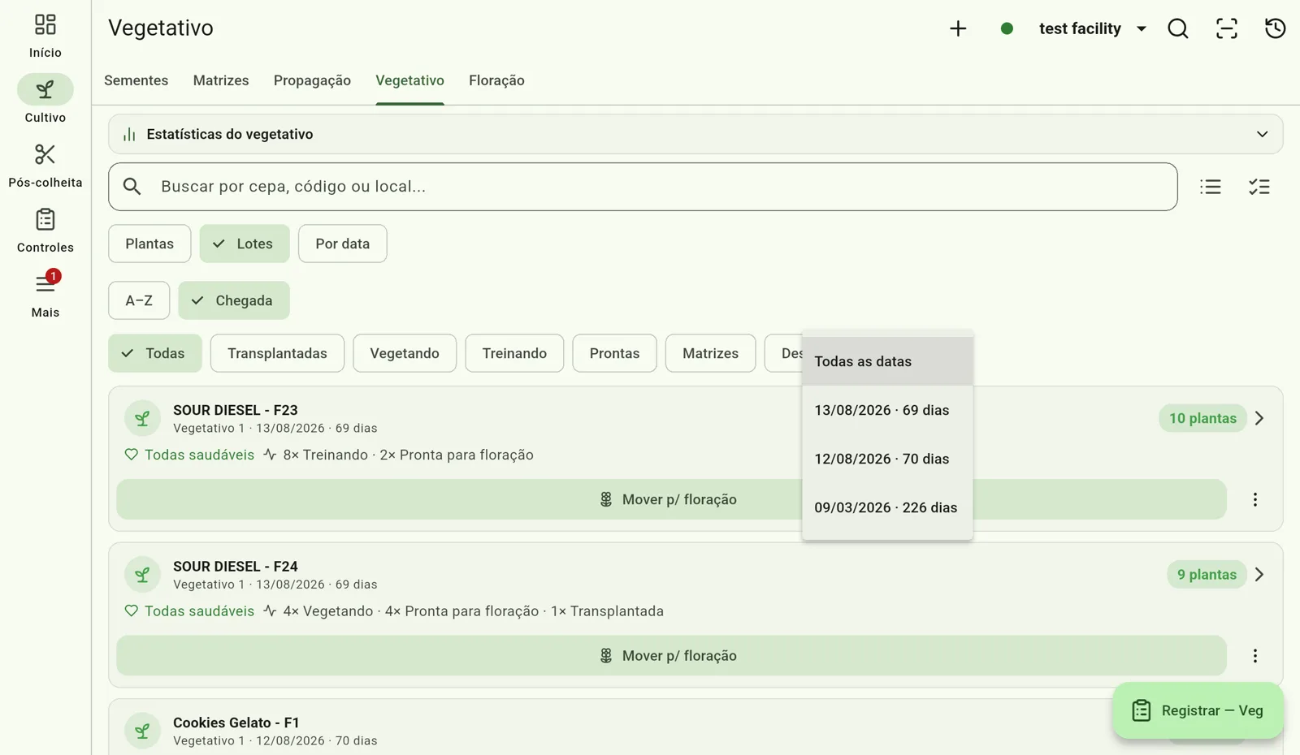Filter by Matrizes chip
1300x755 pixels.
point(710,353)
